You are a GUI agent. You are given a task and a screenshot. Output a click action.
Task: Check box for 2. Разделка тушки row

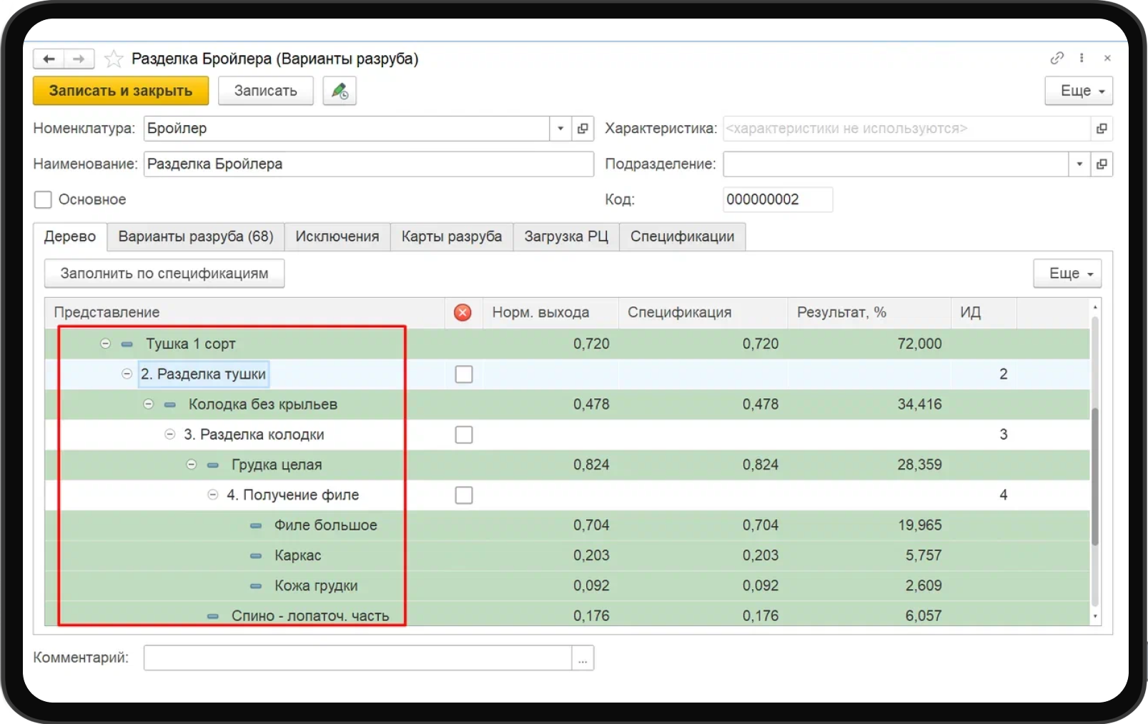(x=464, y=374)
